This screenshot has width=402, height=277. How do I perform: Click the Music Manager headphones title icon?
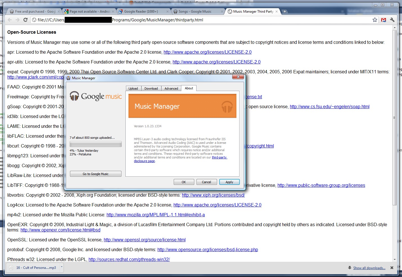point(68,78)
